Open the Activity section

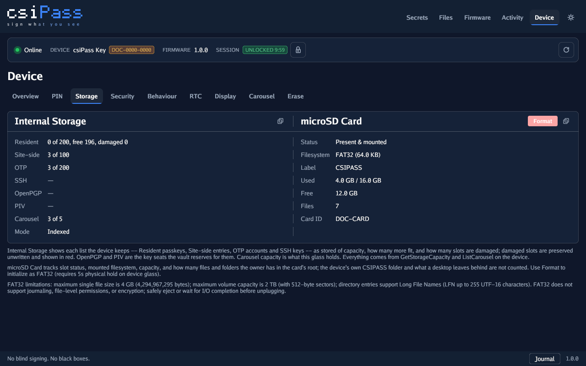tap(512, 17)
